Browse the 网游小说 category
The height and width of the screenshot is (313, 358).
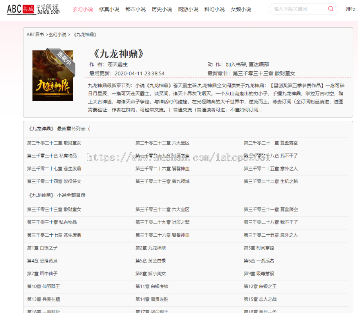[188, 9]
